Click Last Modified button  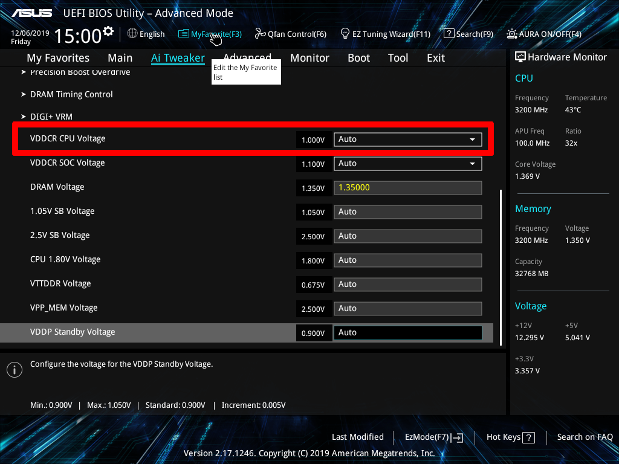click(x=358, y=437)
